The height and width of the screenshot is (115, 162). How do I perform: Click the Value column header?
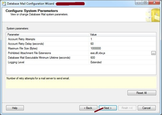(123, 34)
